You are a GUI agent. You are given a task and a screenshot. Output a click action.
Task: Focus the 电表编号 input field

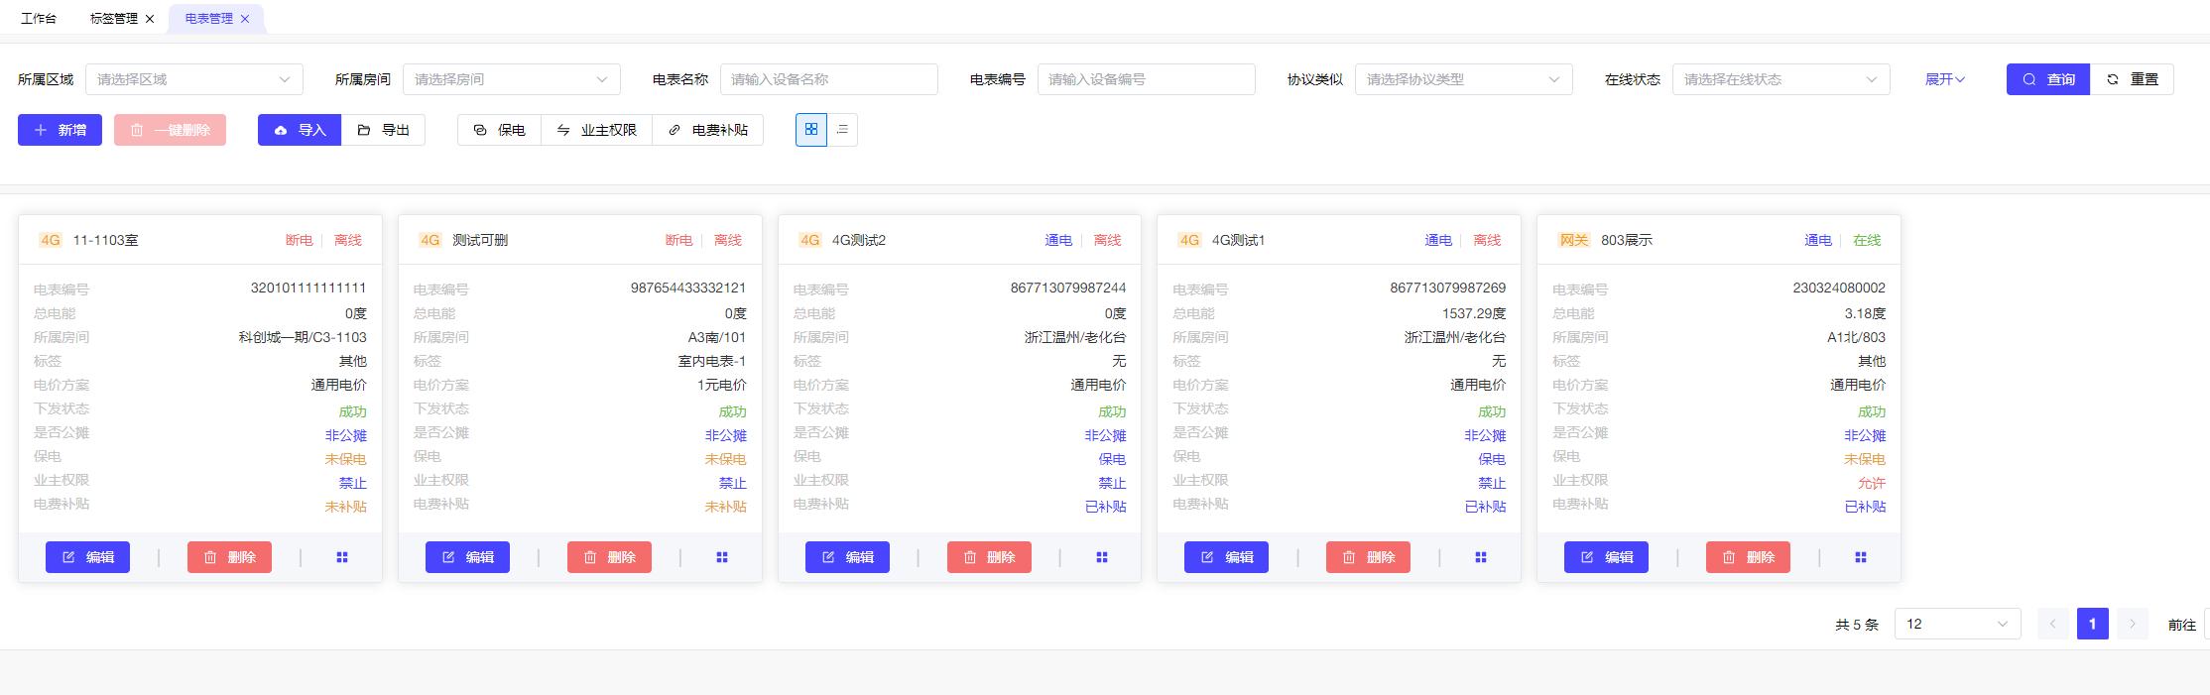tap(1147, 79)
